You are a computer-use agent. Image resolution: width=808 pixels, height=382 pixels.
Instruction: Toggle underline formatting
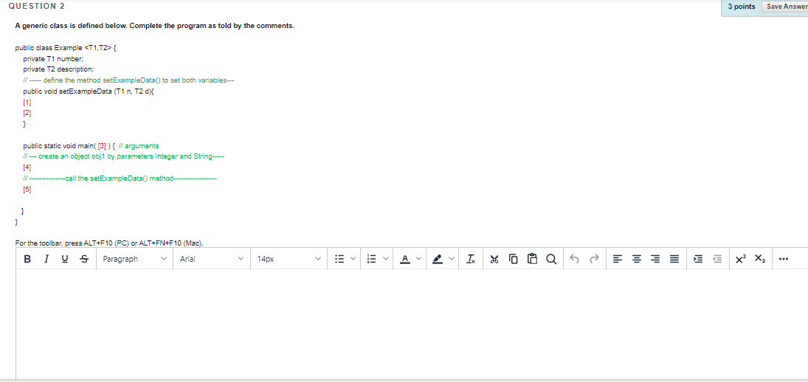click(x=65, y=259)
